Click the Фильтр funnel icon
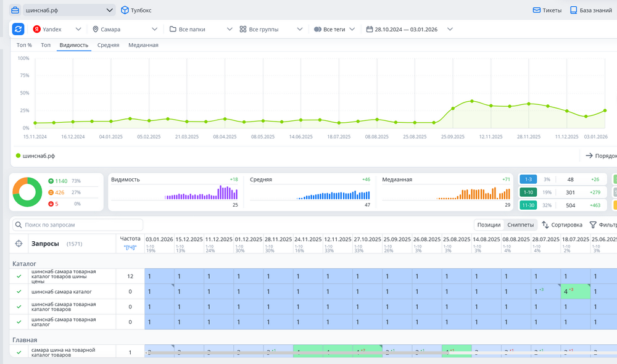This screenshot has width=617, height=364. (x=593, y=225)
